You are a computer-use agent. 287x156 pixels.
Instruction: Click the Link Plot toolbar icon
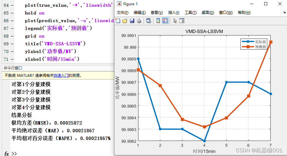coord(149,21)
